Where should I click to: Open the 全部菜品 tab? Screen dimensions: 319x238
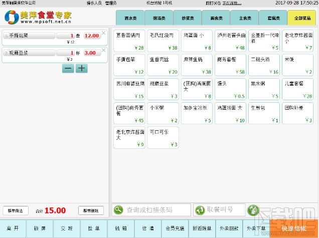(302, 18)
